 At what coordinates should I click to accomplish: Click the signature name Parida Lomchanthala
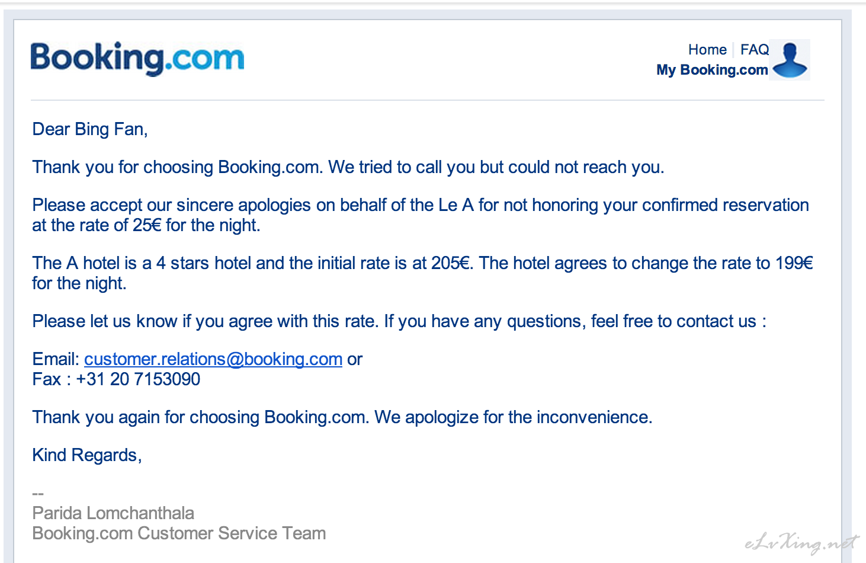tap(113, 513)
